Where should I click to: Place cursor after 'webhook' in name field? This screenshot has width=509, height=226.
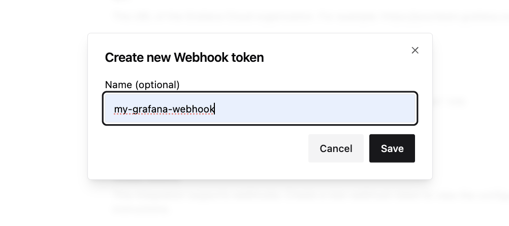click(214, 109)
